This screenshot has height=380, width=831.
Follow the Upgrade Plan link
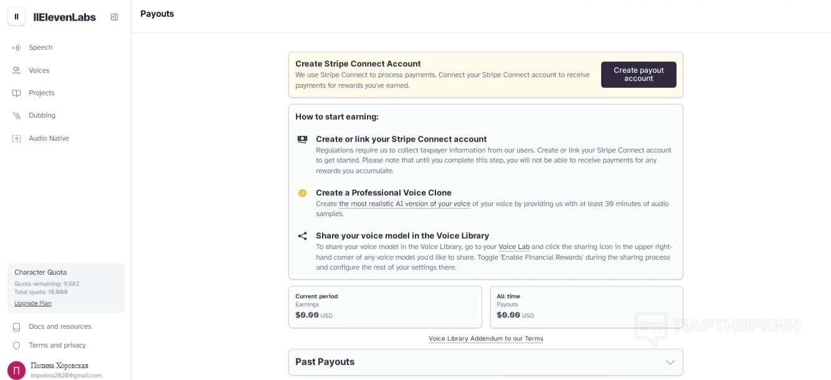pyautogui.click(x=33, y=303)
